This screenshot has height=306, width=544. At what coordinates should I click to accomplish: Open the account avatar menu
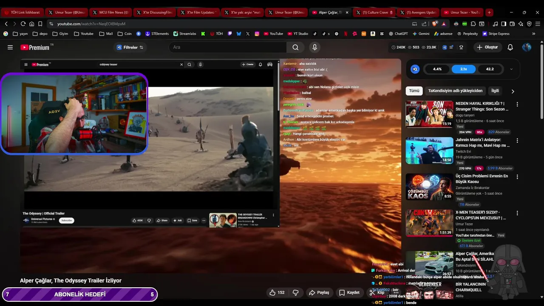click(527, 47)
